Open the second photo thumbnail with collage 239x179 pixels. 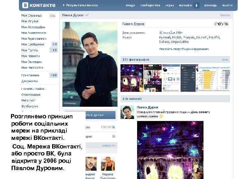click(x=153, y=78)
